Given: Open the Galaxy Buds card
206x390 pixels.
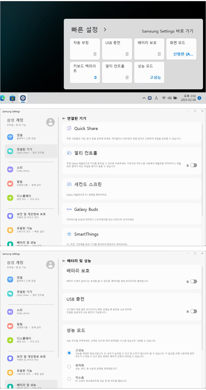Looking at the screenshot, I should (132, 214).
